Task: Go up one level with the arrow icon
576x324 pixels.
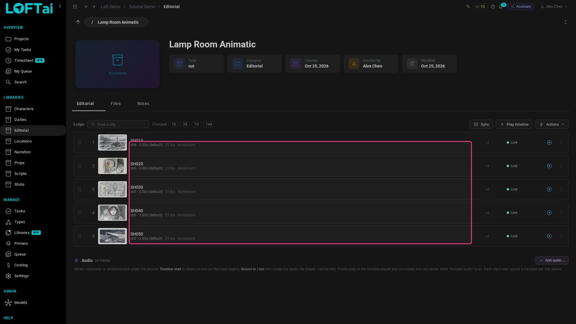Action: (x=78, y=22)
